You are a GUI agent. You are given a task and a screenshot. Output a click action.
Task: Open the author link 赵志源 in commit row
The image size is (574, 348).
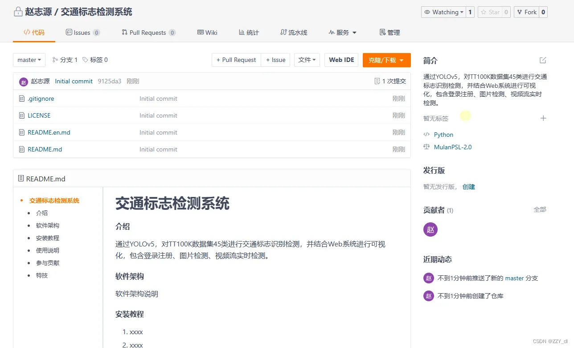click(x=40, y=81)
